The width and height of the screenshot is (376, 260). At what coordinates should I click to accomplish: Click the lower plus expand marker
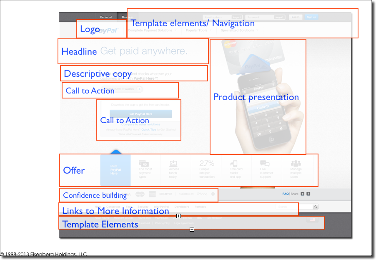pyautogui.click(x=192, y=229)
